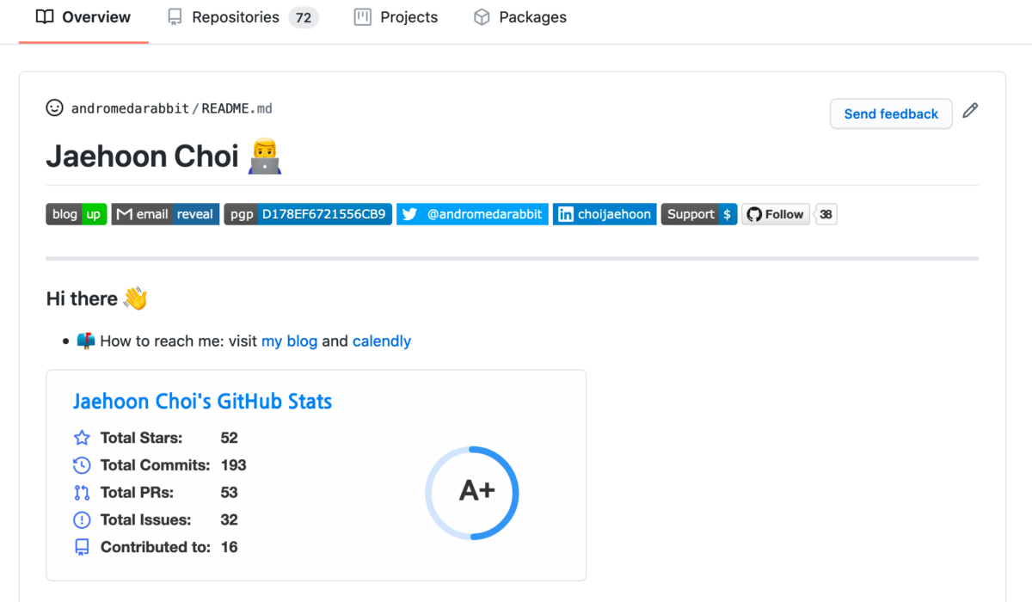The image size is (1032, 602).
Task: Click the clock icon next to Total Commits
Action: click(82, 464)
